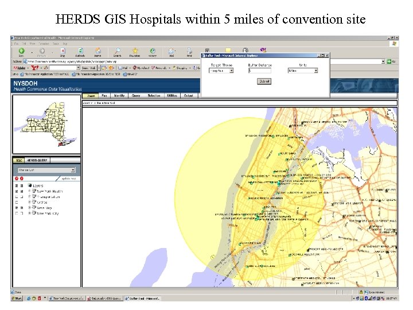Screen dimensions: 413x310
Task: Open the Search magnifier in the IE toolbar
Action: click(117, 51)
